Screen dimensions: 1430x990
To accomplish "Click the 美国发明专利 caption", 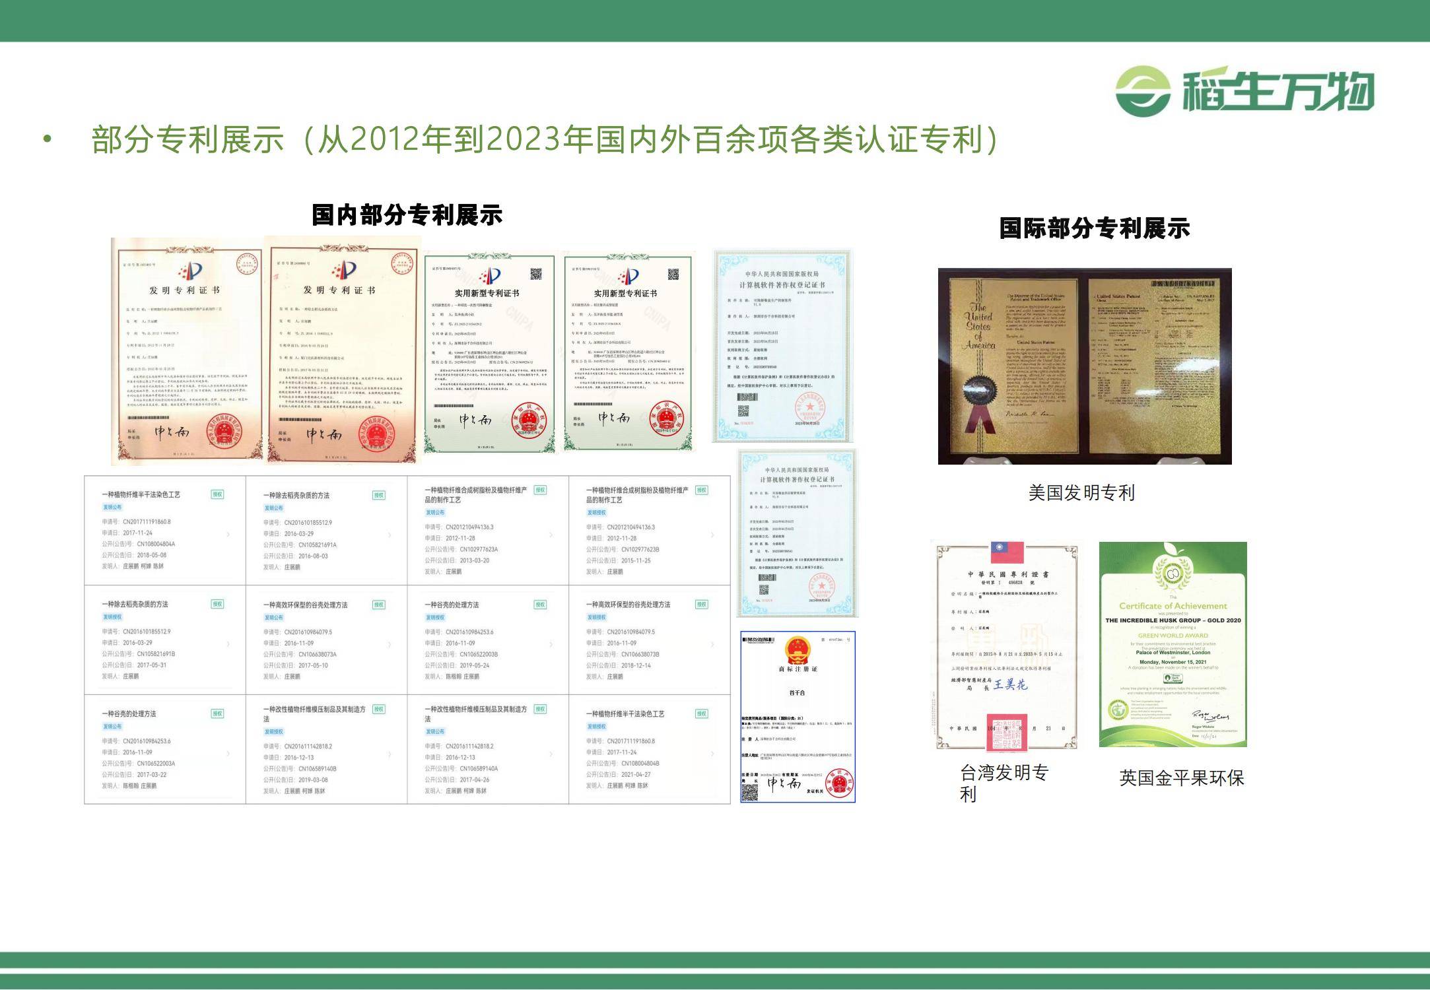I will pos(1081,492).
